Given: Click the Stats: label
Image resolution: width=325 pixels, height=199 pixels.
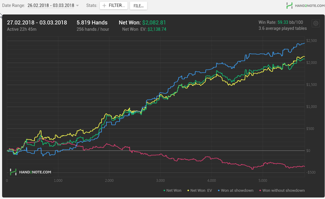Looking at the screenshot, I should tap(91, 6).
